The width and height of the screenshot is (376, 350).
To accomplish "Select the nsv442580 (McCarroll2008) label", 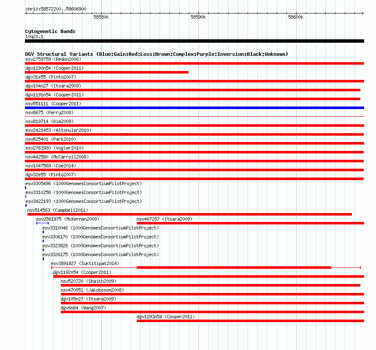I will pos(57,157).
